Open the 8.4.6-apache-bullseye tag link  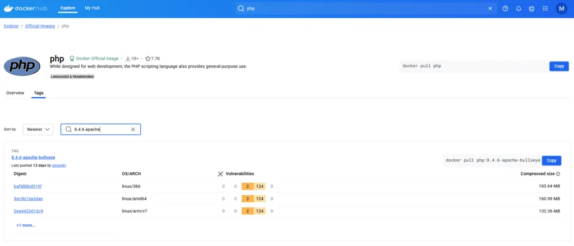(x=33, y=157)
